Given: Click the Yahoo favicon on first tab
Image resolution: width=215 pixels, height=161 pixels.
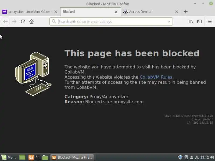Looking at the screenshot, I should (x=5, y=12).
